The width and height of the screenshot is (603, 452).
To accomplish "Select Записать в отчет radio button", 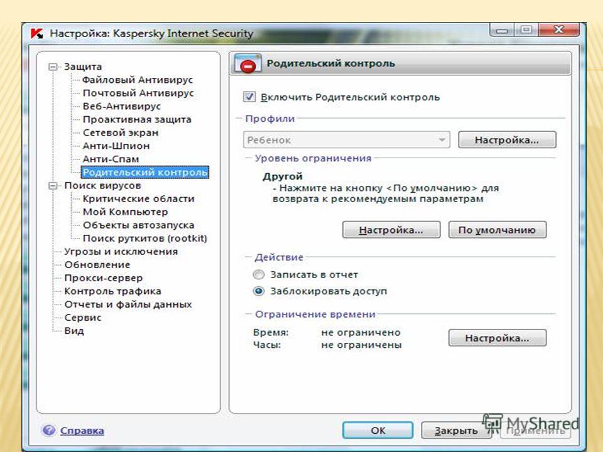I will click(x=258, y=274).
